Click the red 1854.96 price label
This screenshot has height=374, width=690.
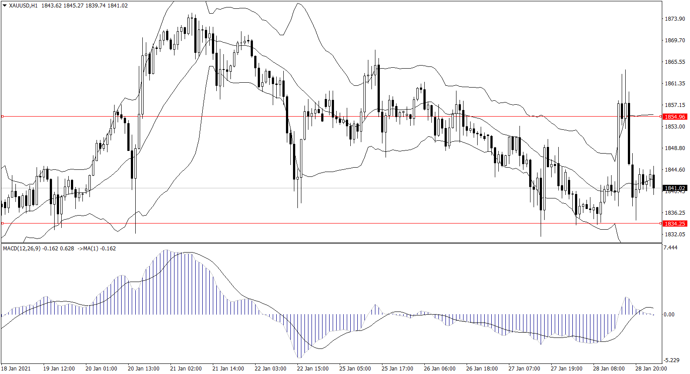point(675,117)
